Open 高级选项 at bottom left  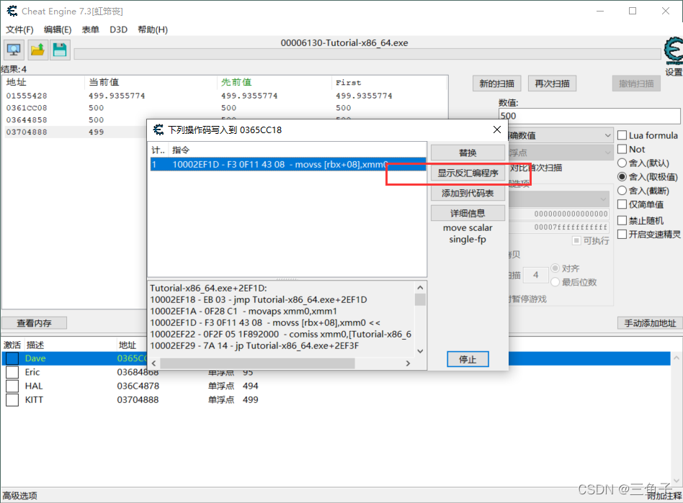pyautogui.click(x=20, y=496)
